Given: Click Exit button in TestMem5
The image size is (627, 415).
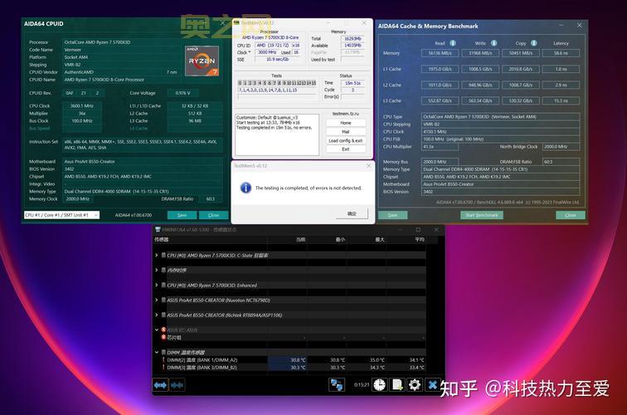Looking at the screenshot, I should point(346,149).
